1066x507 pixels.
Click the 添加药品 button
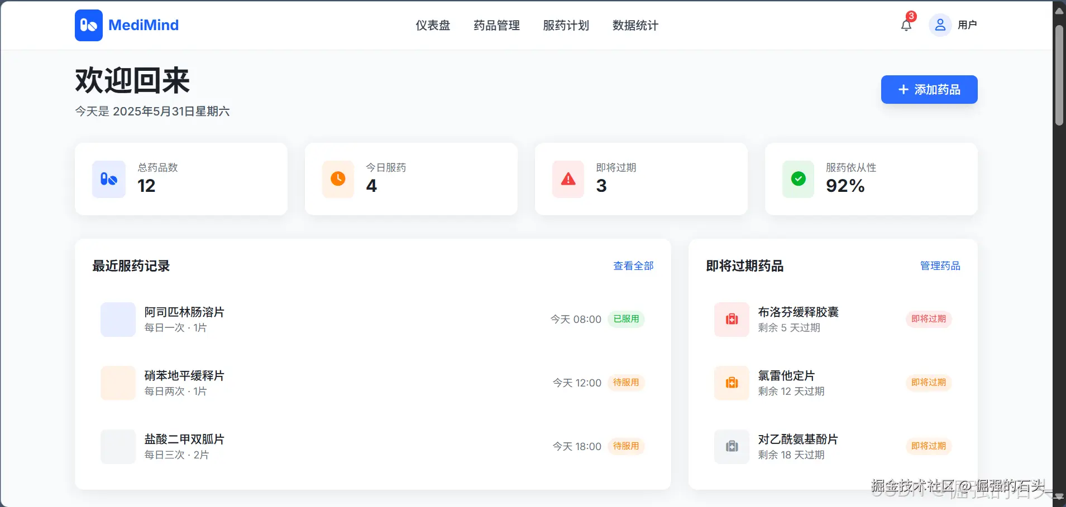click(929, 89)
